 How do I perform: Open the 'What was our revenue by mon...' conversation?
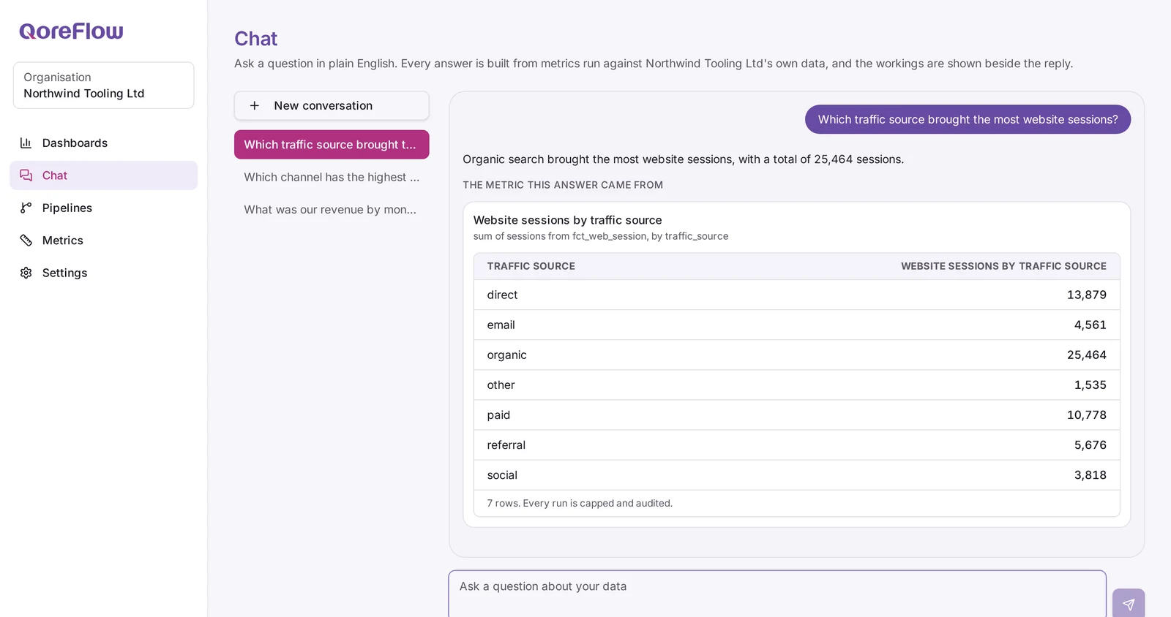click(x=332, y=210)
